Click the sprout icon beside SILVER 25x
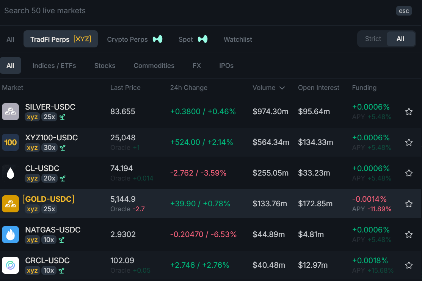The width and height of the screenshot is (422, 281). click(x=63, y=117)
